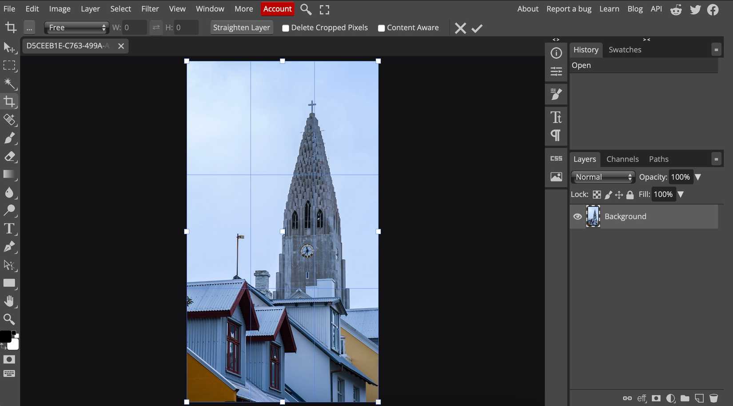Switch to the Channels tab
The image size is (733, 406).
click(622, 159)
